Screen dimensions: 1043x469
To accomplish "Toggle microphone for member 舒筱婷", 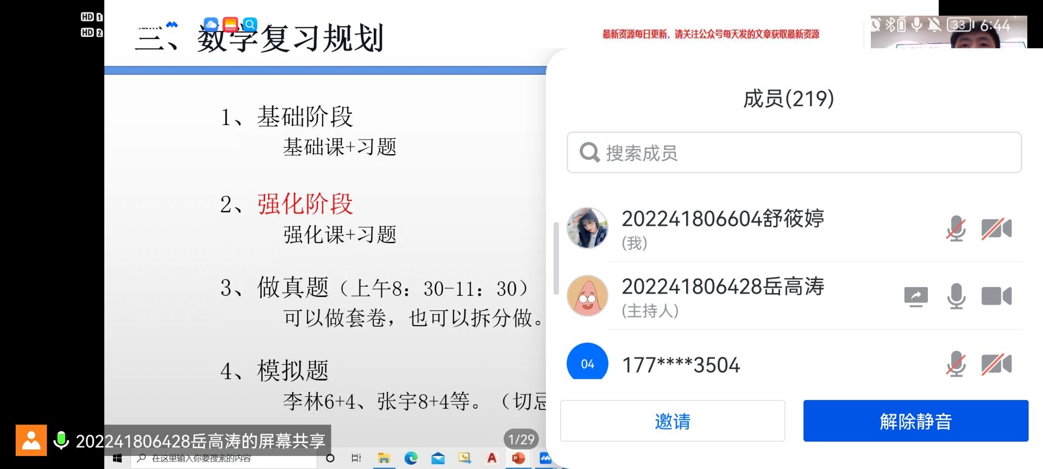I will [x=956, y=229].
